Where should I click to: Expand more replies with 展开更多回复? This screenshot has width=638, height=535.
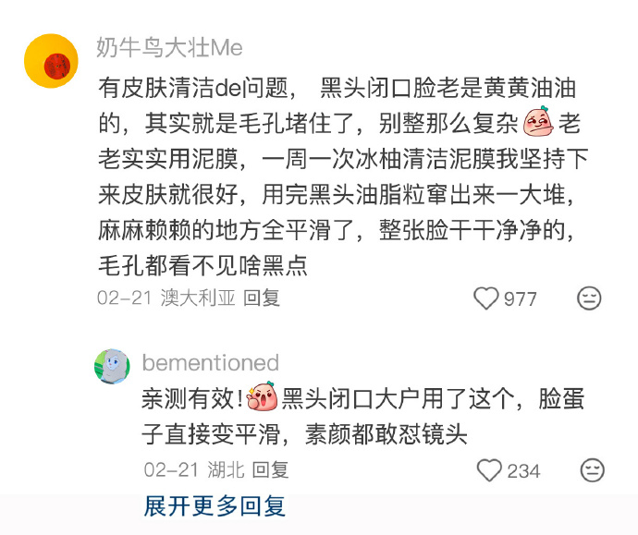click(x=215, y=505)
